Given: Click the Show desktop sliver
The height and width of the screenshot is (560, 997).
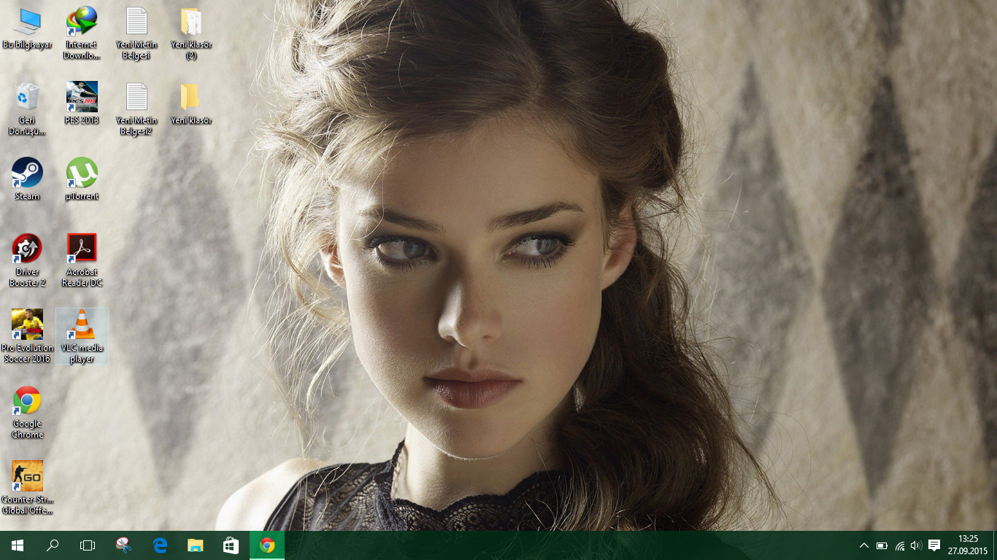Looking at the screenshot, I should (995, 545).
